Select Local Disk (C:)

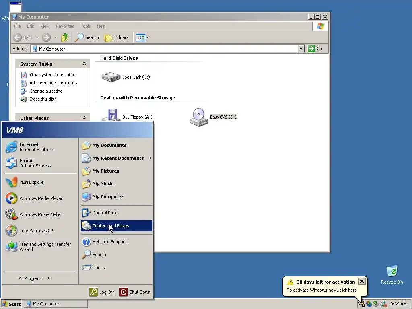(x=126, y=77)
